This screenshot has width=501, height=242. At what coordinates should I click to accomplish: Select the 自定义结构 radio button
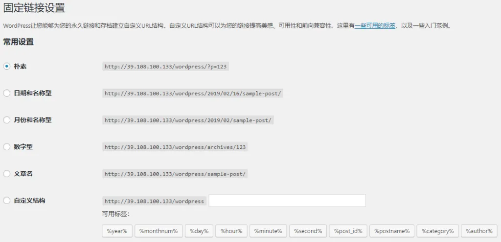click(x=7, y=201)
